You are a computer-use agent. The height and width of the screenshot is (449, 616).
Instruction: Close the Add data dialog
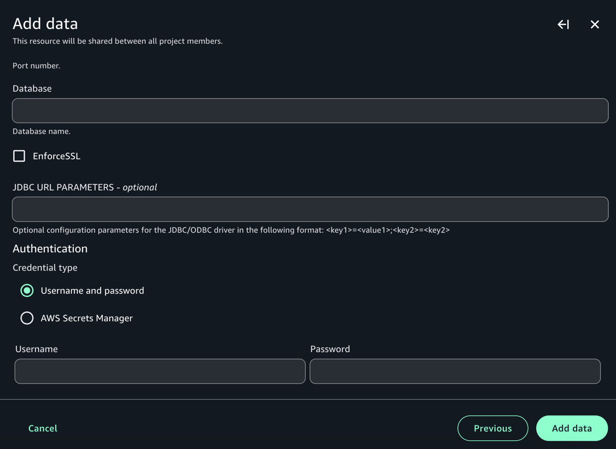click(595, 25)
